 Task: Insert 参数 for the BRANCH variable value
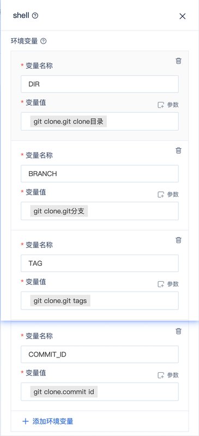pos(168,195)
